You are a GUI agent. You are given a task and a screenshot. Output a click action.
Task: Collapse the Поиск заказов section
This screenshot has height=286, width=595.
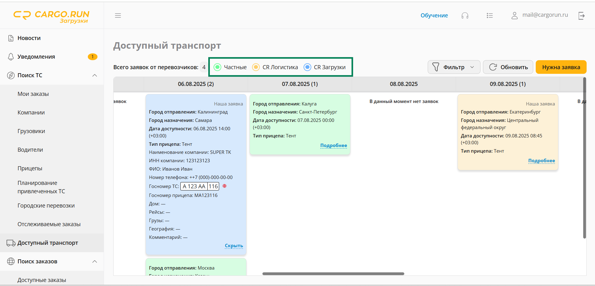(x=95, y=261)
